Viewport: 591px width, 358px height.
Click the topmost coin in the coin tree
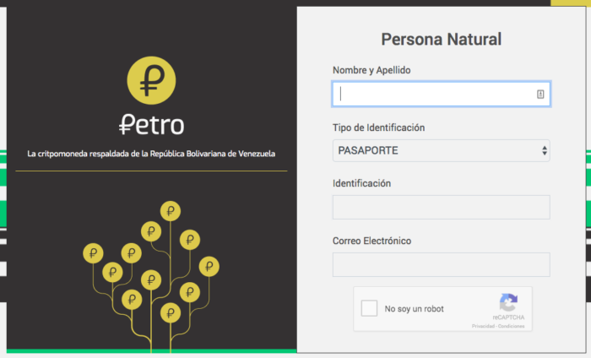click(x=171, y=211)
